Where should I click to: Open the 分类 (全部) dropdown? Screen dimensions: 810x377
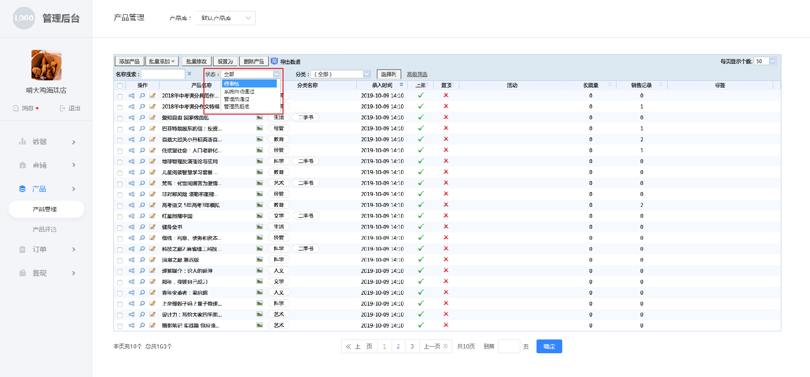click(x=341, y=74)
